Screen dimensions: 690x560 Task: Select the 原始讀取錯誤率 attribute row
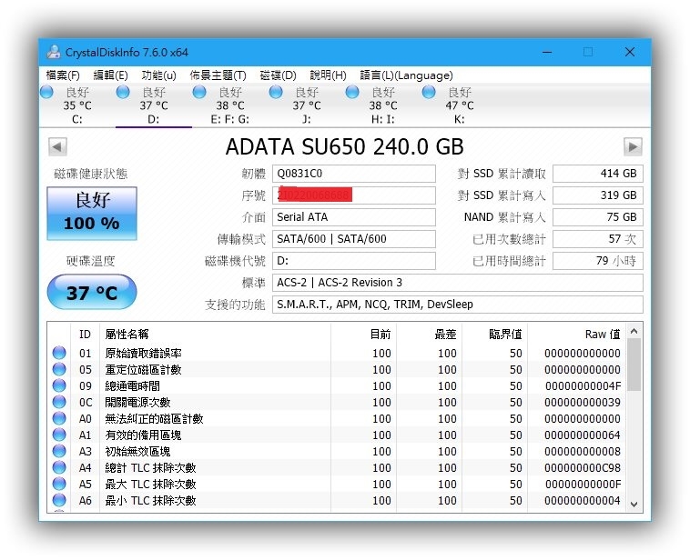(x=336, y=353)
